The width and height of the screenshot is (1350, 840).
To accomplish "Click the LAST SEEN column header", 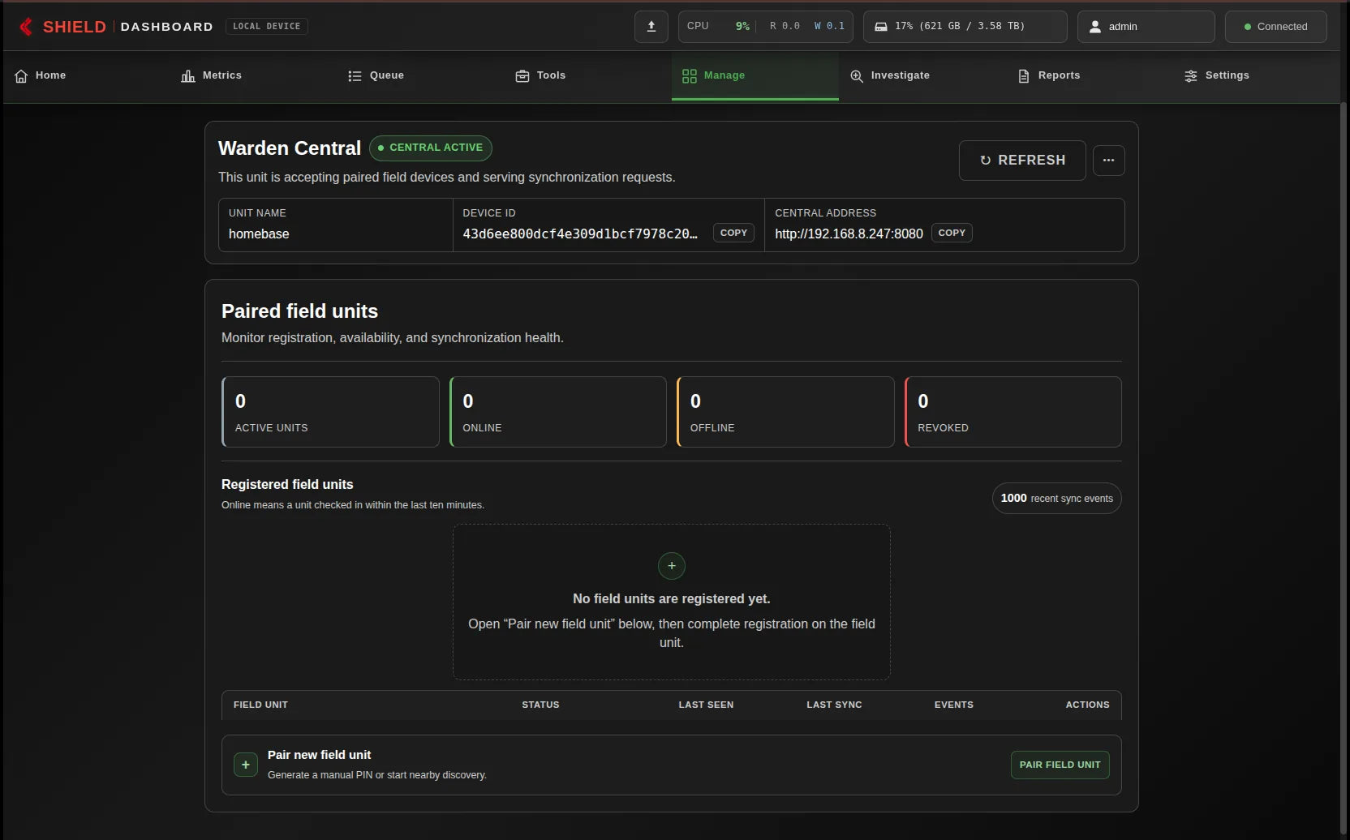I will 706,705.
